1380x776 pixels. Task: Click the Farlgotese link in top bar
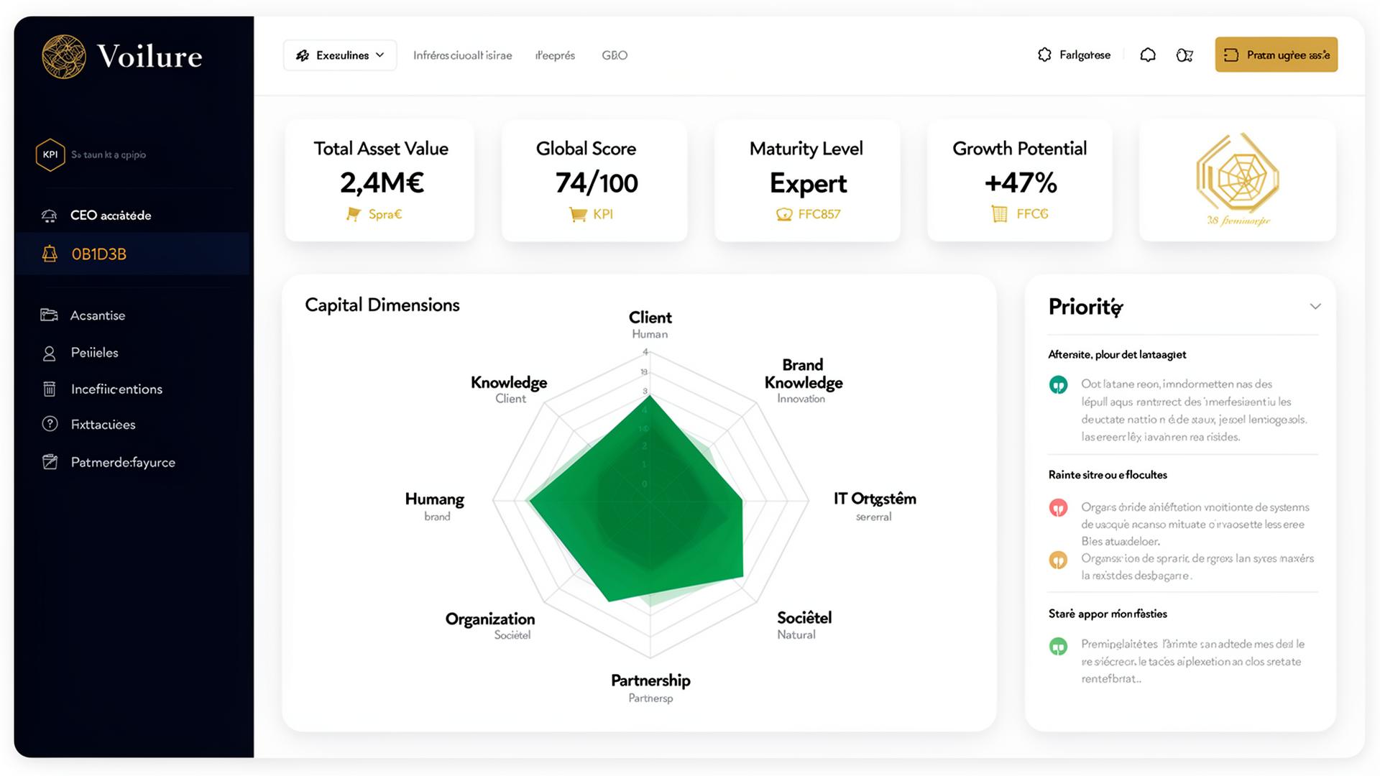[x=1074, y=55]
